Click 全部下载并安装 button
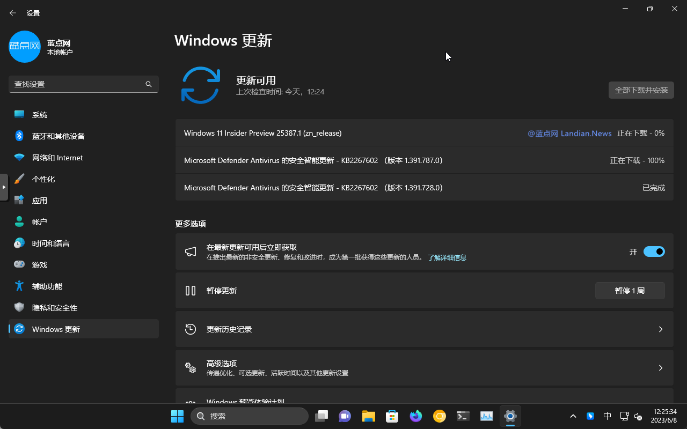 coord(641,90)
